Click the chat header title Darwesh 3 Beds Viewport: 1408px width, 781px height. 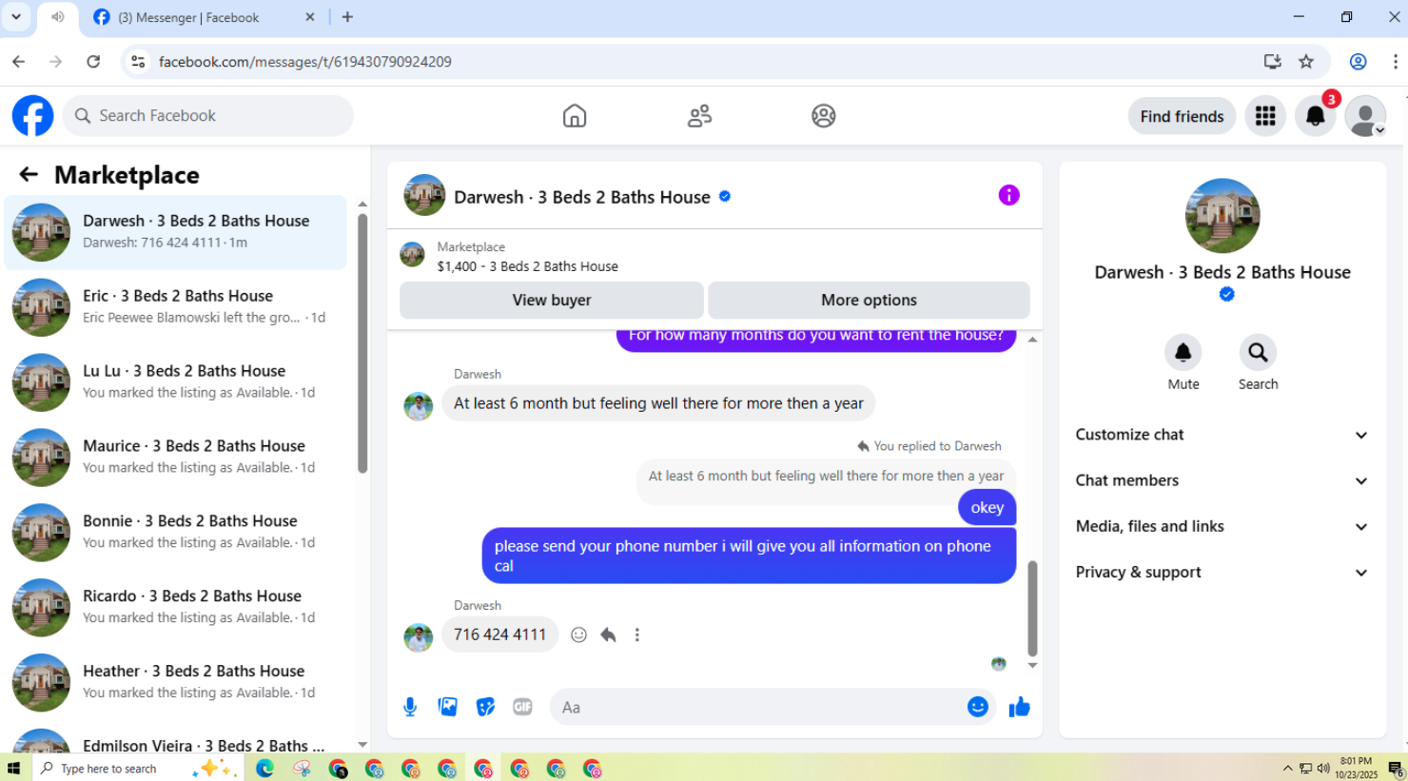point(582,197)
